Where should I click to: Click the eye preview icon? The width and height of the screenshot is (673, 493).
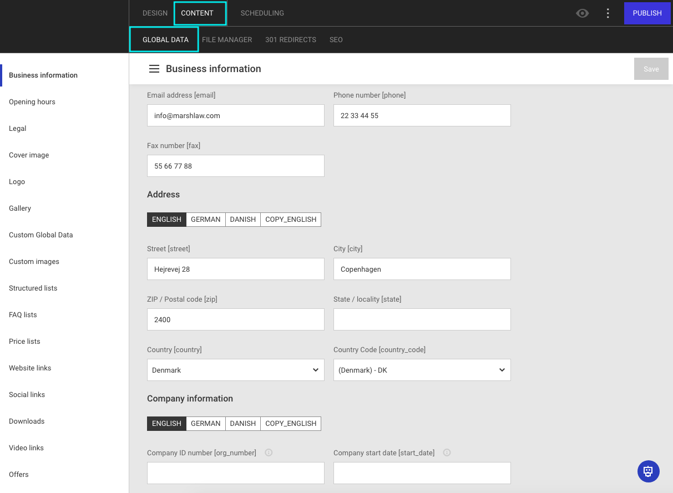[582, 13]
